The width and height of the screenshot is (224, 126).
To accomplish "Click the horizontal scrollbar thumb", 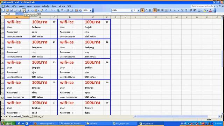I will coord(172,117).
